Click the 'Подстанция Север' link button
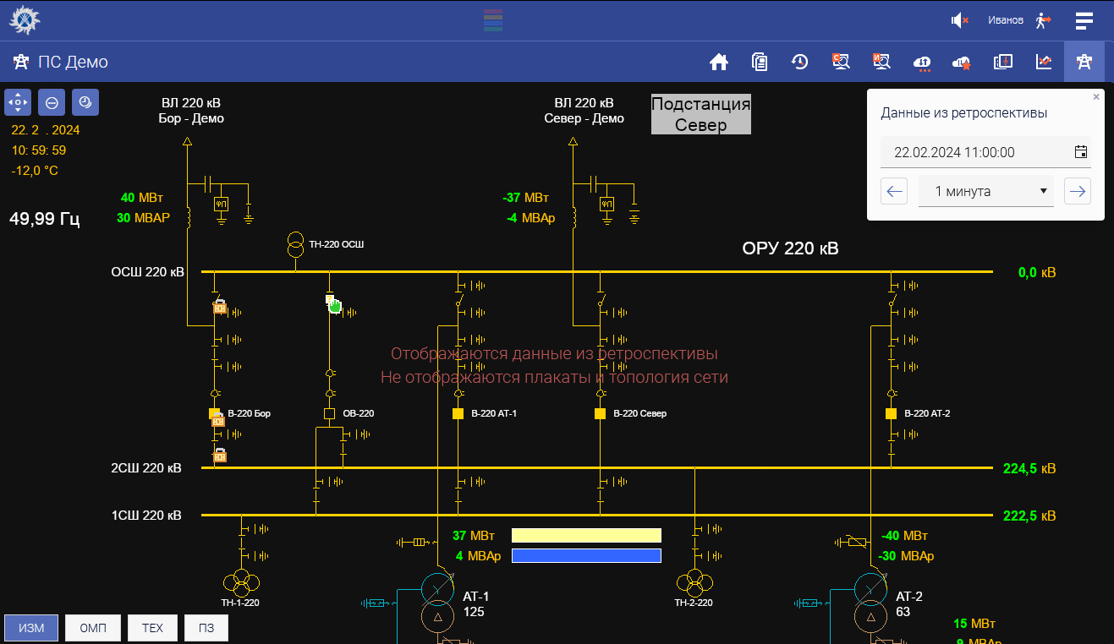1114x644 pixels. coord(700,114)
